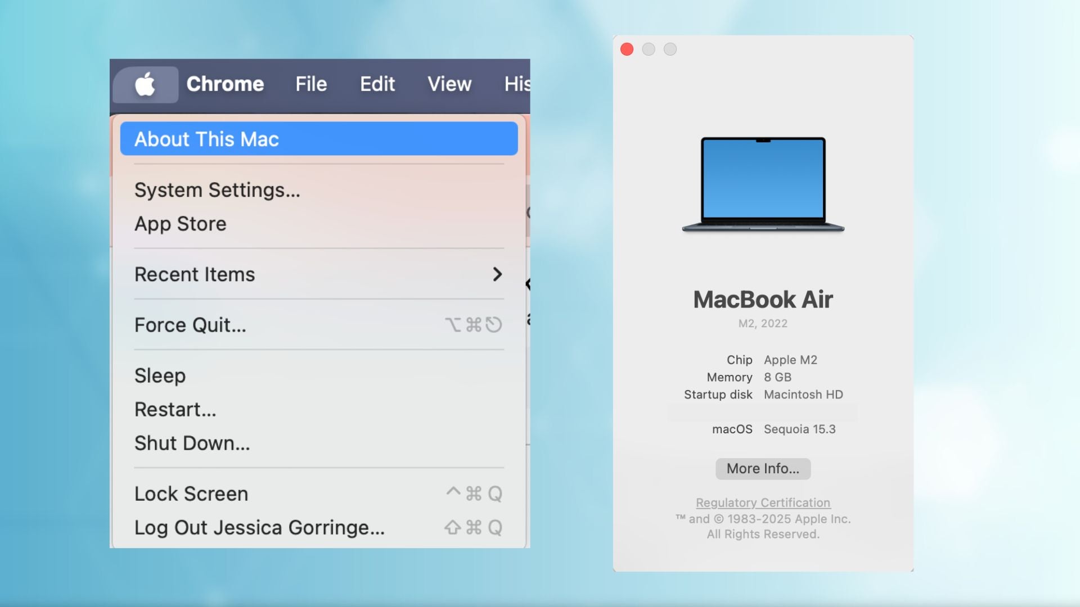Choose Restart from Apple menu
Image resolution: width=1080 pixels, height=607 pixels.
319,409
